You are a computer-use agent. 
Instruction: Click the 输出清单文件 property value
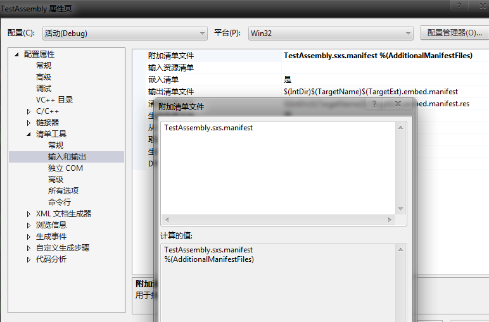371,92
